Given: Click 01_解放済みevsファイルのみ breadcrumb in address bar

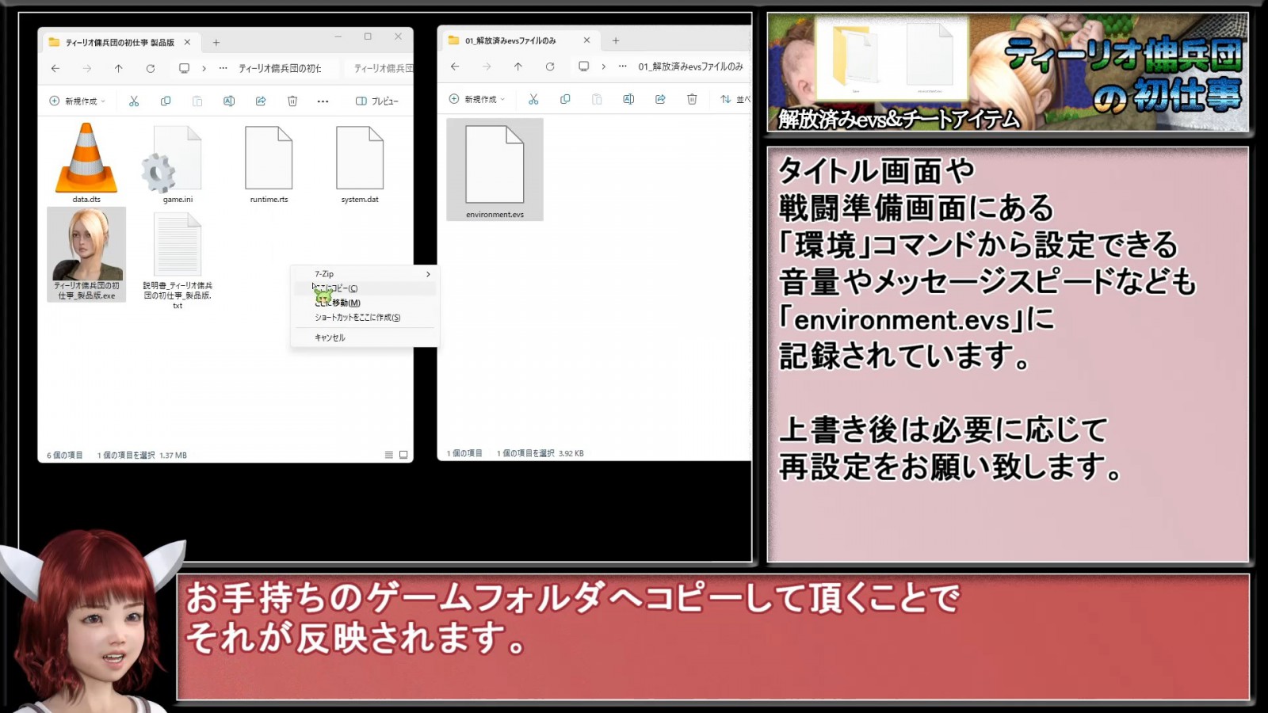Looking at the screenshot, I should (x=690, y=67).
